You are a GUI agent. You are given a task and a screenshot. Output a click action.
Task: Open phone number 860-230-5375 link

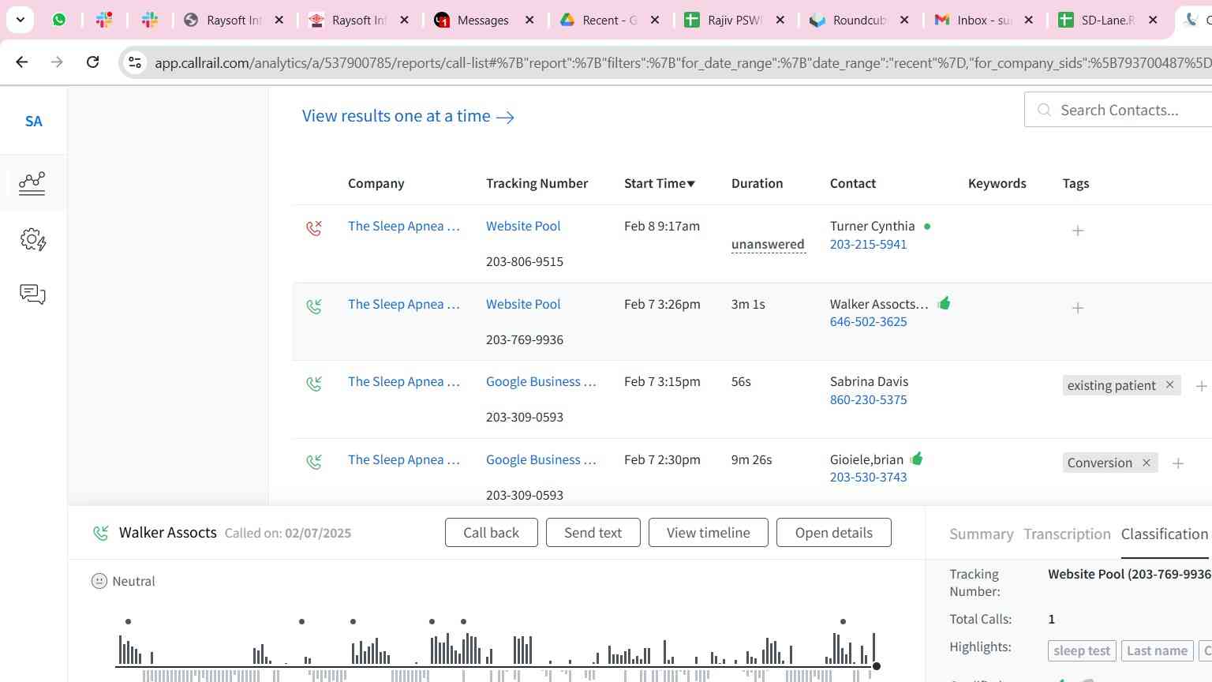868,400
